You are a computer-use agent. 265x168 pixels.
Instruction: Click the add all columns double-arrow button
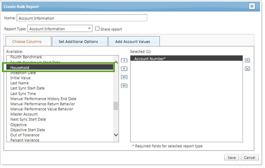point(124,77)
